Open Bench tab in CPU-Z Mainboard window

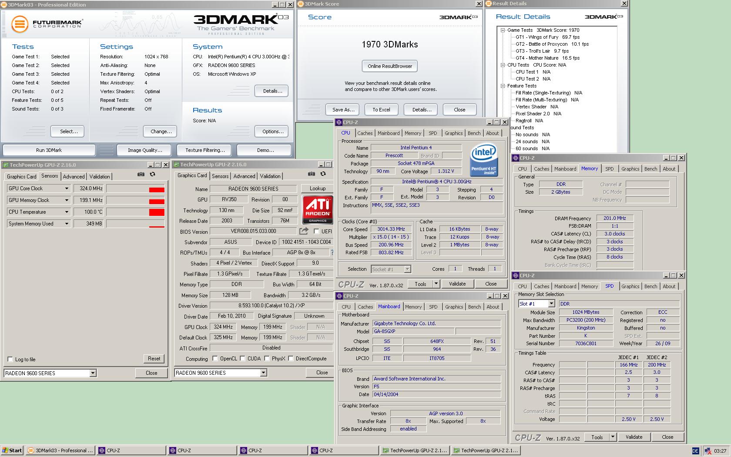(x=475, y=307)
